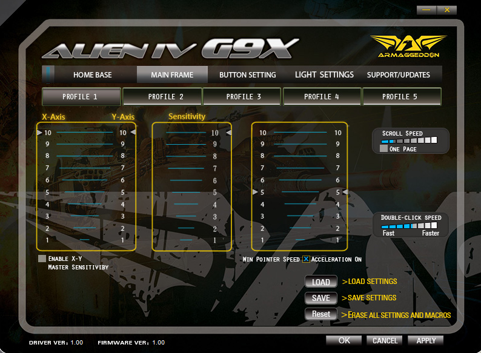This screenshot has width=481, height=353.
Task: Set Win Pointer Speed right scale to 9
Action: [x=338, y=144]
